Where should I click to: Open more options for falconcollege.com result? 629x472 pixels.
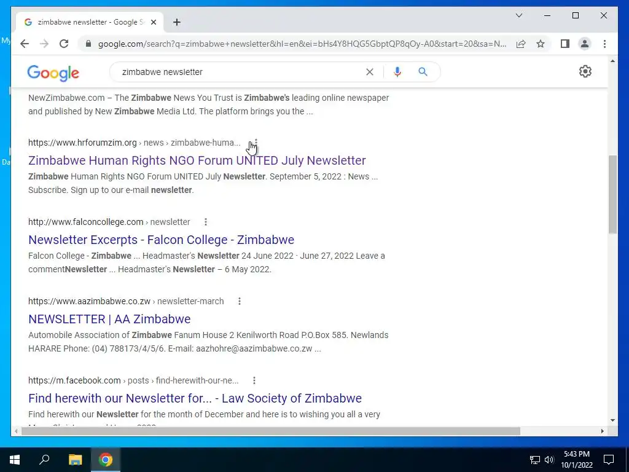click(x=205, y=222)
